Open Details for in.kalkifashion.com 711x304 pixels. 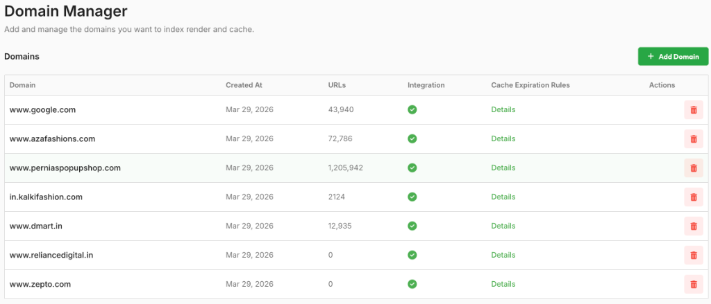(503, 197)
